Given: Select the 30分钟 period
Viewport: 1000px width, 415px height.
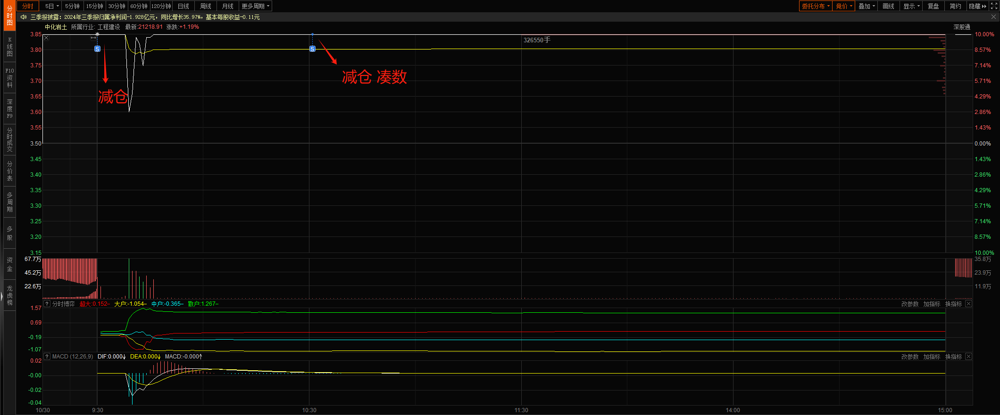Looking at the screenshot, I should tap(117, 6).
